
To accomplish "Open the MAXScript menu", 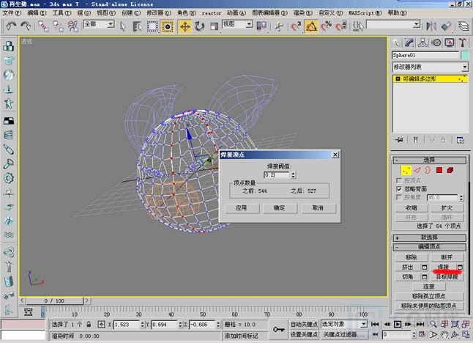I will pos(365,13).
